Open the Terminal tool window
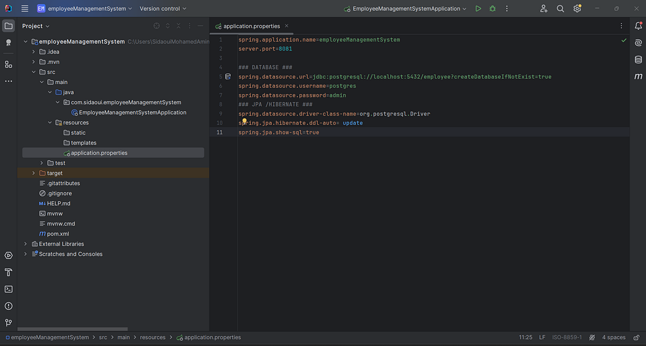646x346 pixels. [8, 289]
